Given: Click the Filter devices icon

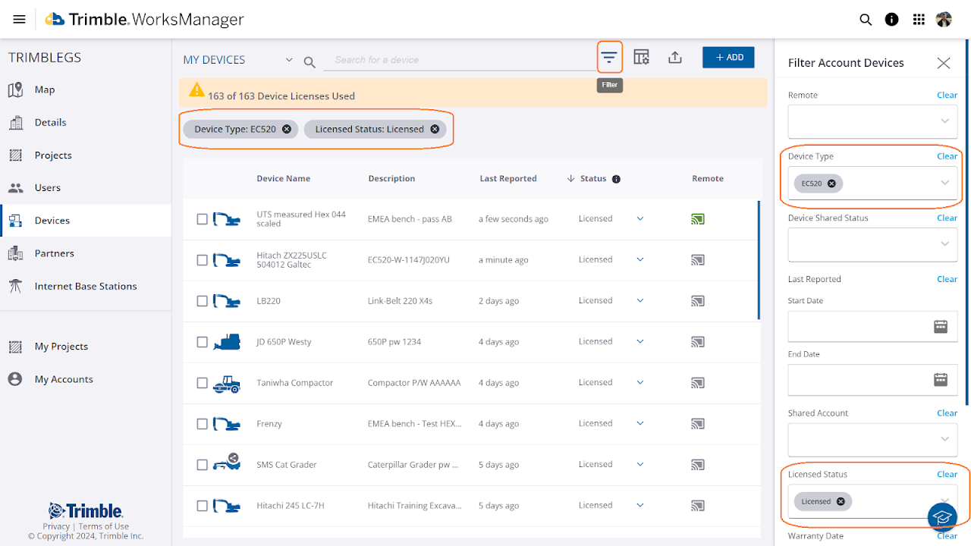Looking at the screenshot, I should point(609,58).
